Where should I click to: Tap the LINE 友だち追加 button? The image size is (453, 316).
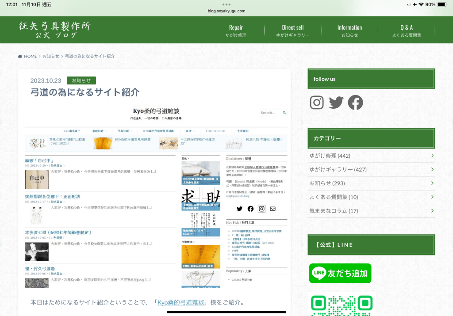click(x=340, y=273)
